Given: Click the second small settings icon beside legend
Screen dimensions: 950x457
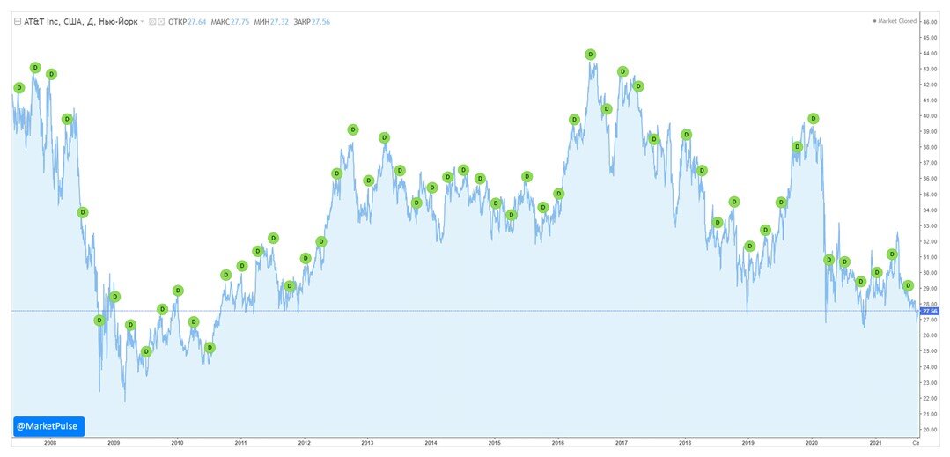Looking at the screenshot, I should [x=161, y=21].
